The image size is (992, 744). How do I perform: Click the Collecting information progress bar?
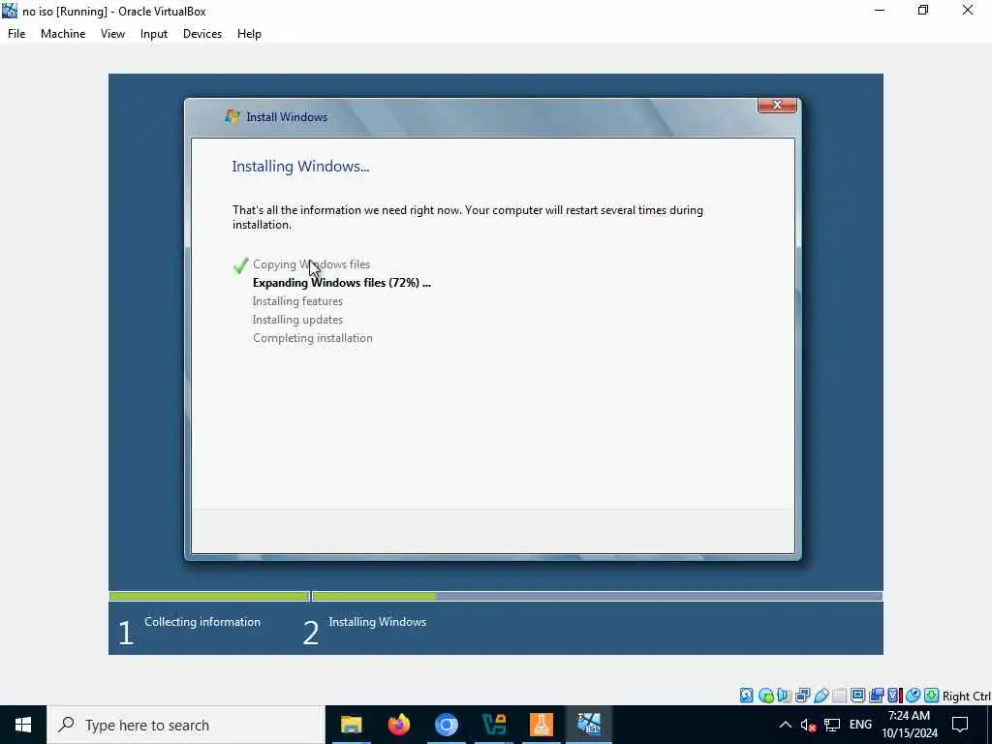209,596
